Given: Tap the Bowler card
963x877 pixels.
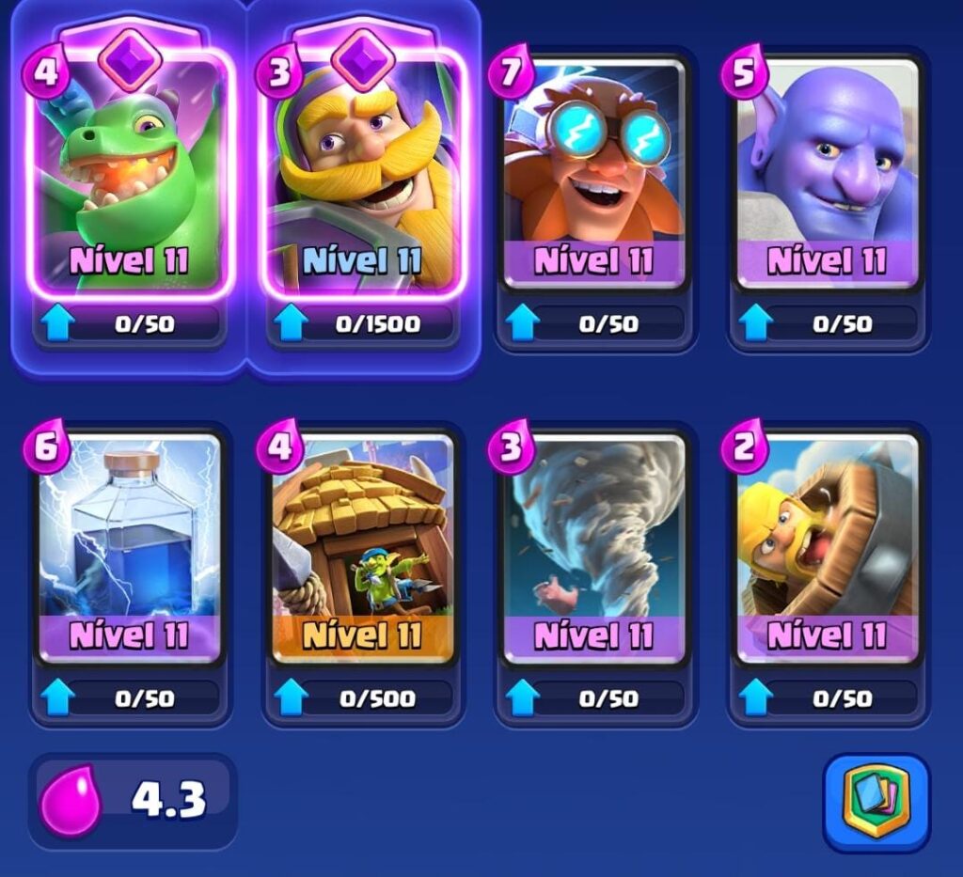Looking at the screenshot, I should coord(828,173).
